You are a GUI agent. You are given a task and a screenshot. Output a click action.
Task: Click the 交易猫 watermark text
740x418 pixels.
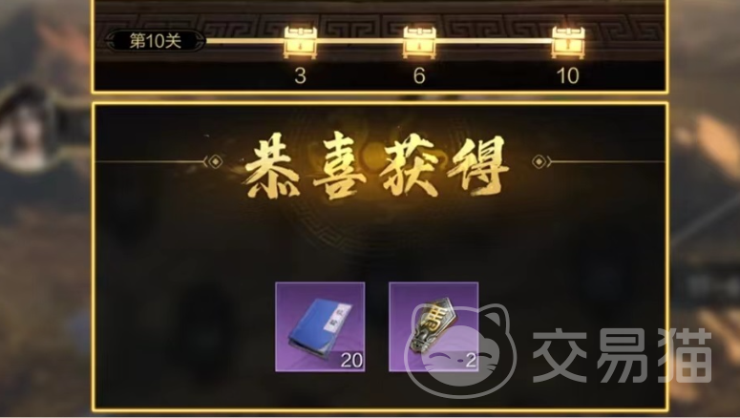(x=622, y=356)
